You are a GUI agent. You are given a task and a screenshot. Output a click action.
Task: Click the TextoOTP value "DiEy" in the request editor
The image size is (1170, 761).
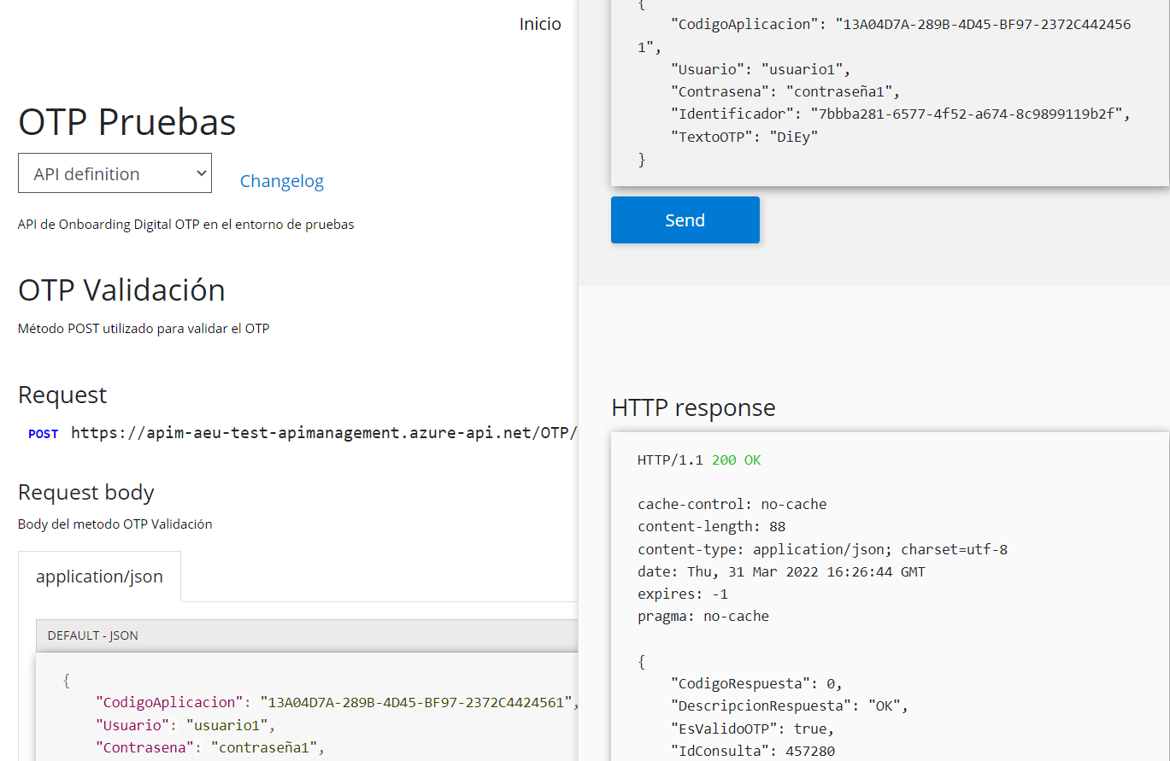pos(794,137)
